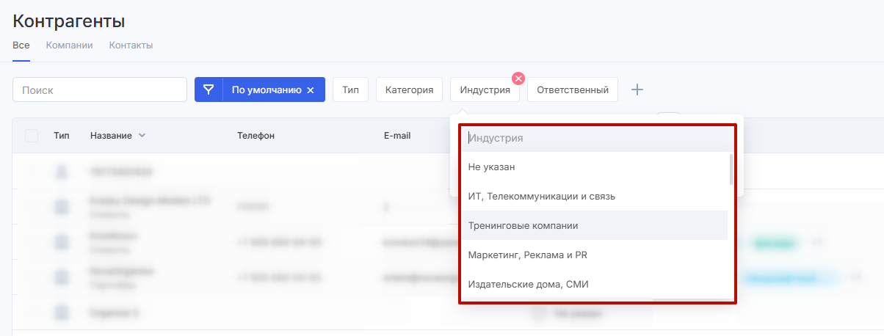The height and width of the screenshot is (336, 884).
Task: Remove the Индустрия filter with red cross
Action: pos(518,78)
